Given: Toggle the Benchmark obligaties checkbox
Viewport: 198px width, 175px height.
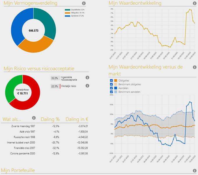Looking at the screenshot, I should click(111, 84).
